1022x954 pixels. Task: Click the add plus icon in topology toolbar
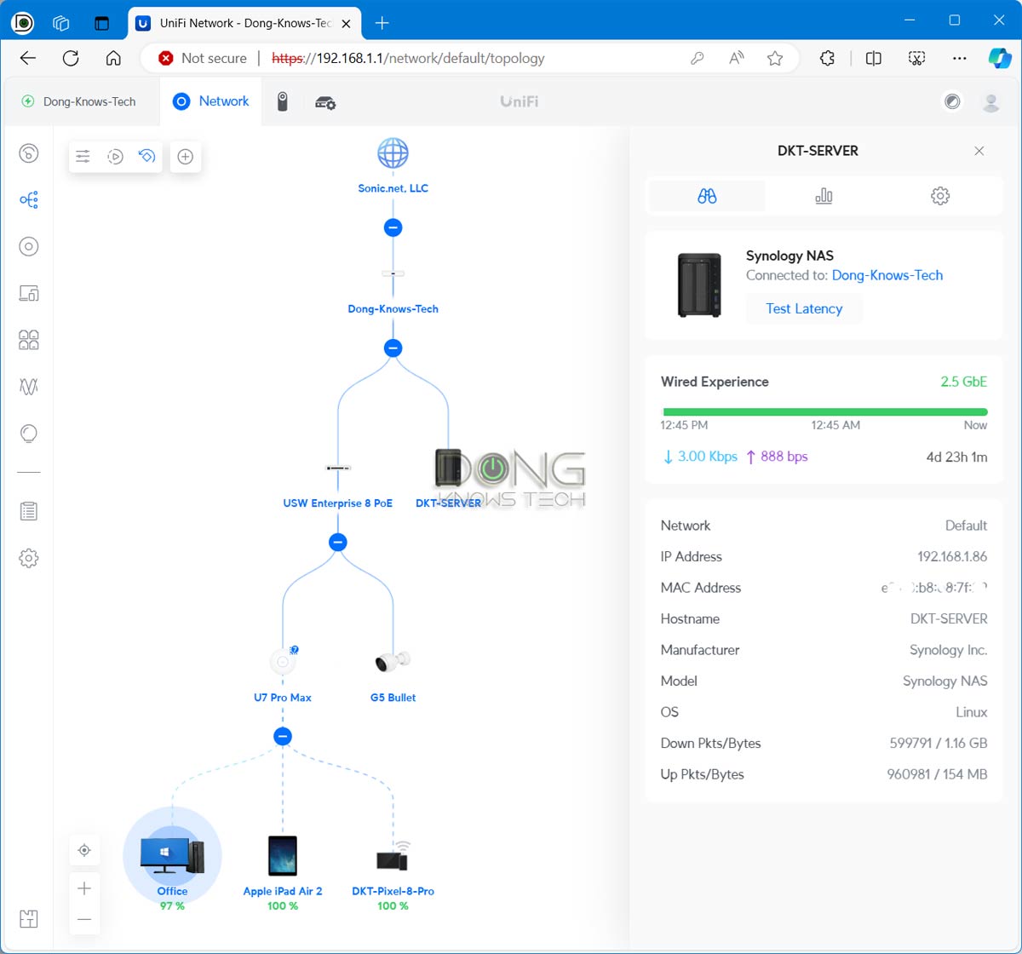click(x=185, y=157)
